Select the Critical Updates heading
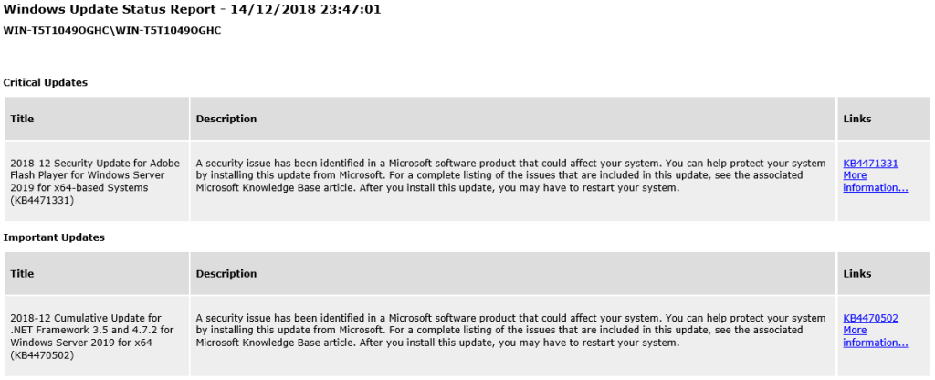This screenshot has width=935, height=380. tap(46, 82)
